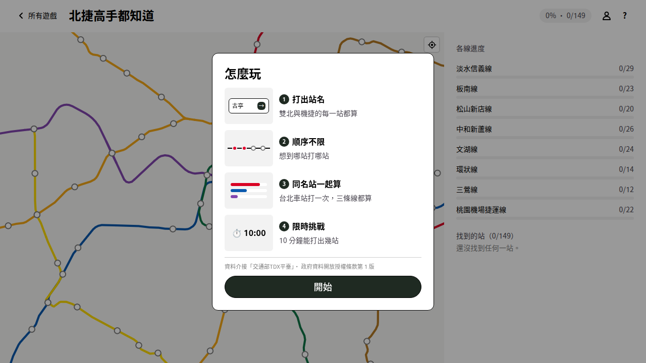Select the 環狀線 progress row
Screen dimensions: 646x363
point(545,171)
